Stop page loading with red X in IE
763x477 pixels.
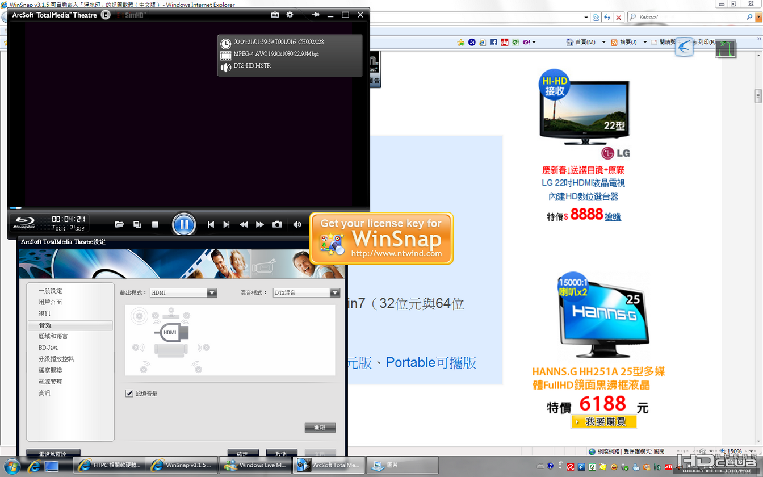[619, 18]
